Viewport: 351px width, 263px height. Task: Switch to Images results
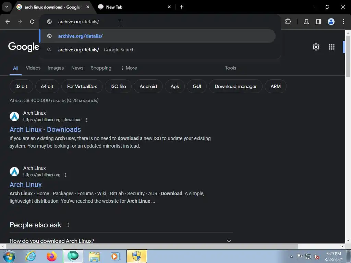click(56, 68)
